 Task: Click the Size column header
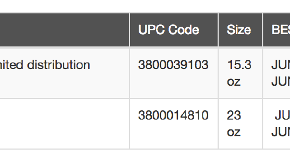(239, 30)
